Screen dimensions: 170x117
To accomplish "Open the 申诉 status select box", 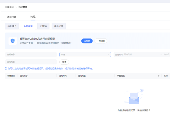I will point(85,55).
